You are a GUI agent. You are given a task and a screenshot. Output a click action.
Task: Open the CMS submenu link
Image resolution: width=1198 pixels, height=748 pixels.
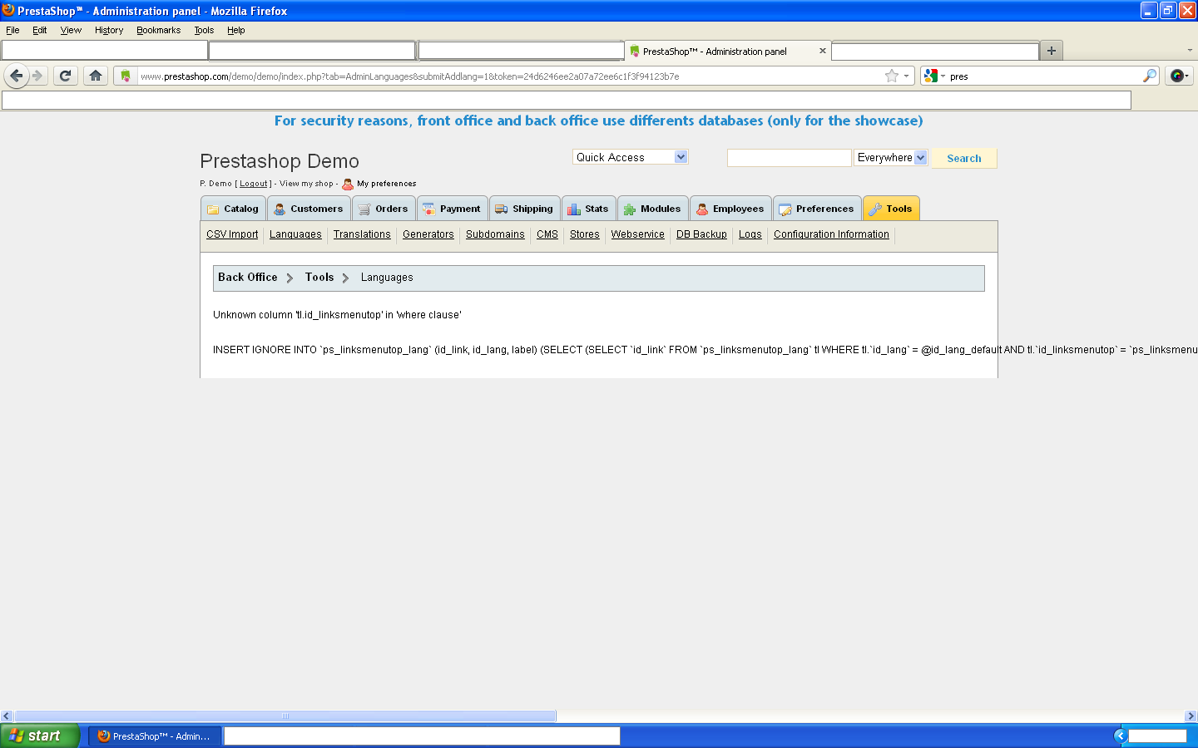pos(547,234)
